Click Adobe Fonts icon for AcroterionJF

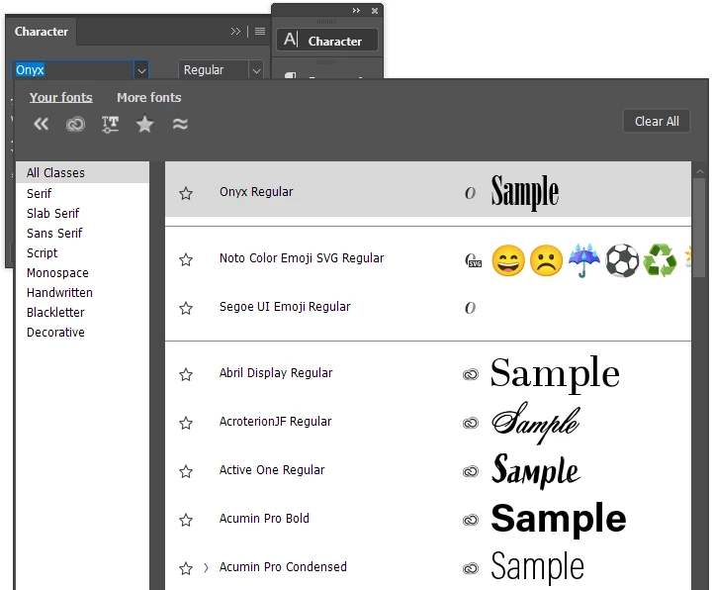tap(471, 423)
